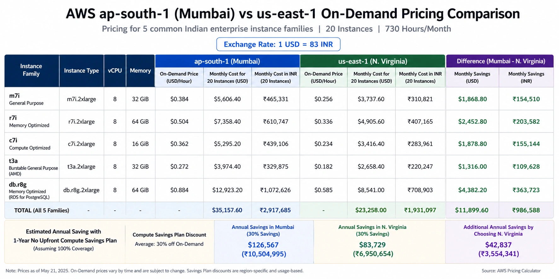This screenshot has height=279, width=559.
Task: Click the vCPU column header
Action: [x=115, y=71]
